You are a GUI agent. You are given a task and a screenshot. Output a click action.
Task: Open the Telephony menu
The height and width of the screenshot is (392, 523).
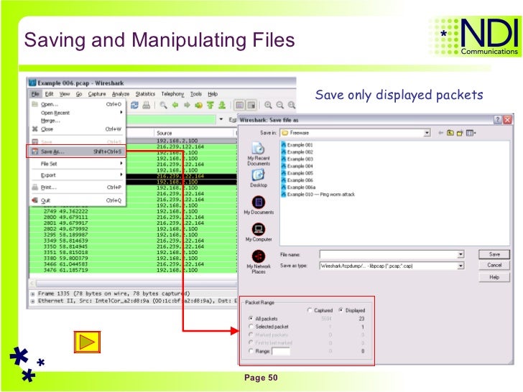tap(172, 94)
